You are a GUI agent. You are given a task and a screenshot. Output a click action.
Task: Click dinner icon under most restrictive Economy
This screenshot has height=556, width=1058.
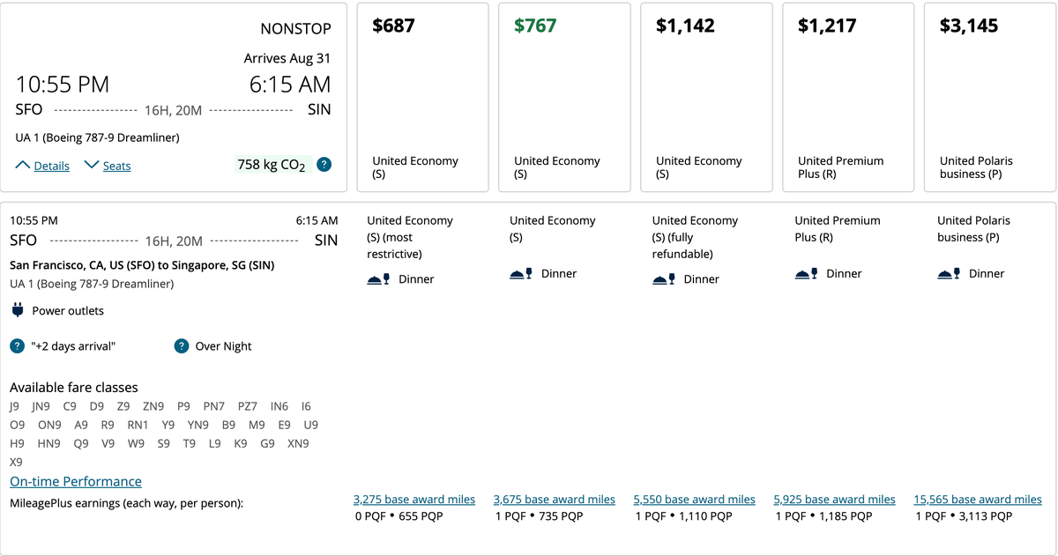pos(378,279)
